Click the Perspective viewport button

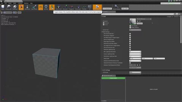tap(8, 12)
